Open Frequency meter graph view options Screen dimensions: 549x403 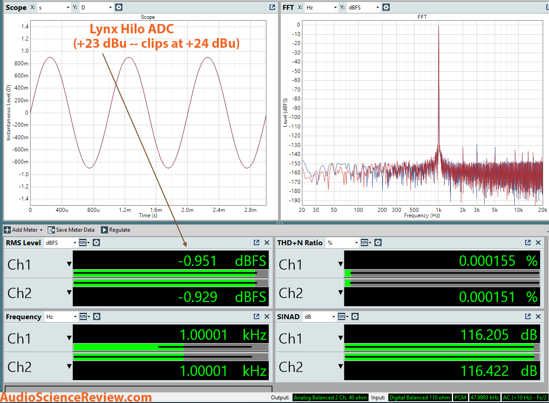[85, 316]
